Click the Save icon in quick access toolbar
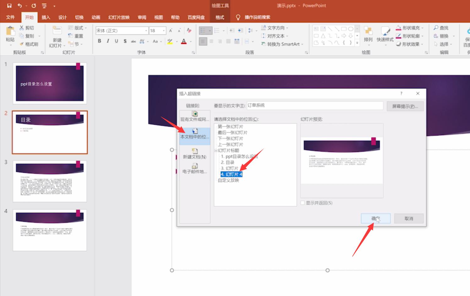470x296 pixels. point(9,6)
